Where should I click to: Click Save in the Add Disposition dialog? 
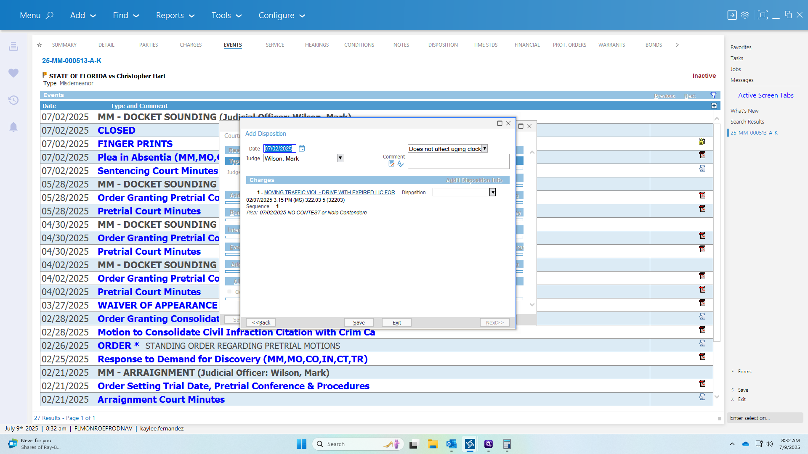click(x=359, y=322)
